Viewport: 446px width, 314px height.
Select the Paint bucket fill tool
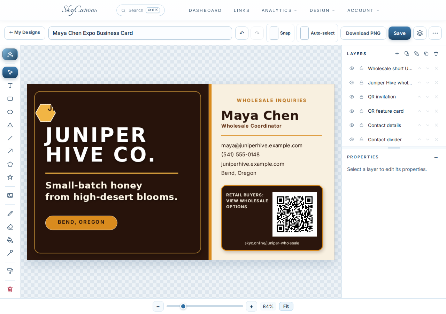click(x=10, y=240)
